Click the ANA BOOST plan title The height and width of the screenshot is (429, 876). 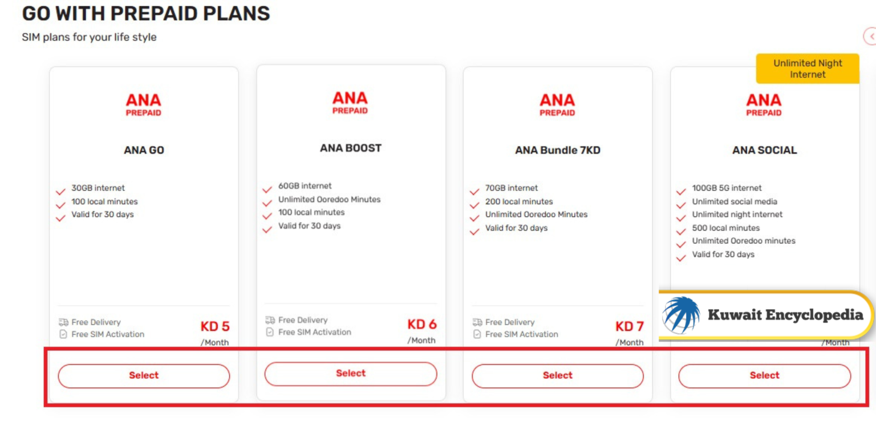350,148
